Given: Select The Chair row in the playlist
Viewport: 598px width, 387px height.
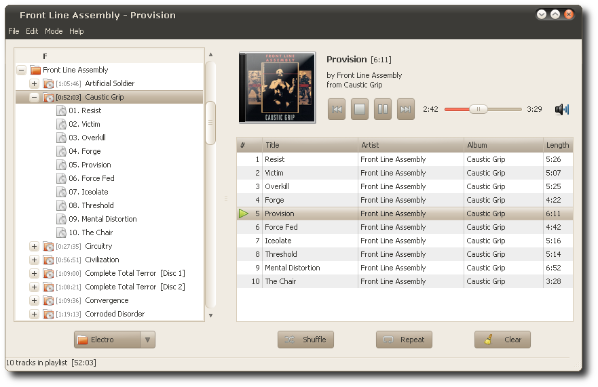Looking at the screenshot, I should point(405,281).
